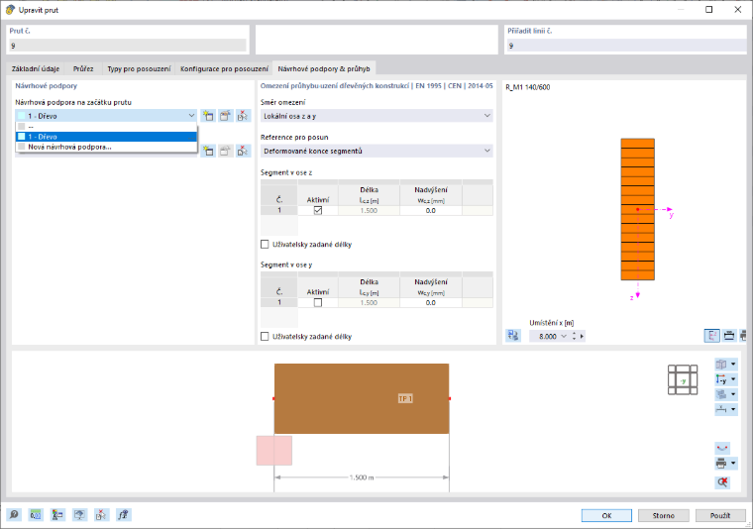This screenshot has height=529, width=753.
Task: Confirm with the OK button
Action: (x=606, y=515)
